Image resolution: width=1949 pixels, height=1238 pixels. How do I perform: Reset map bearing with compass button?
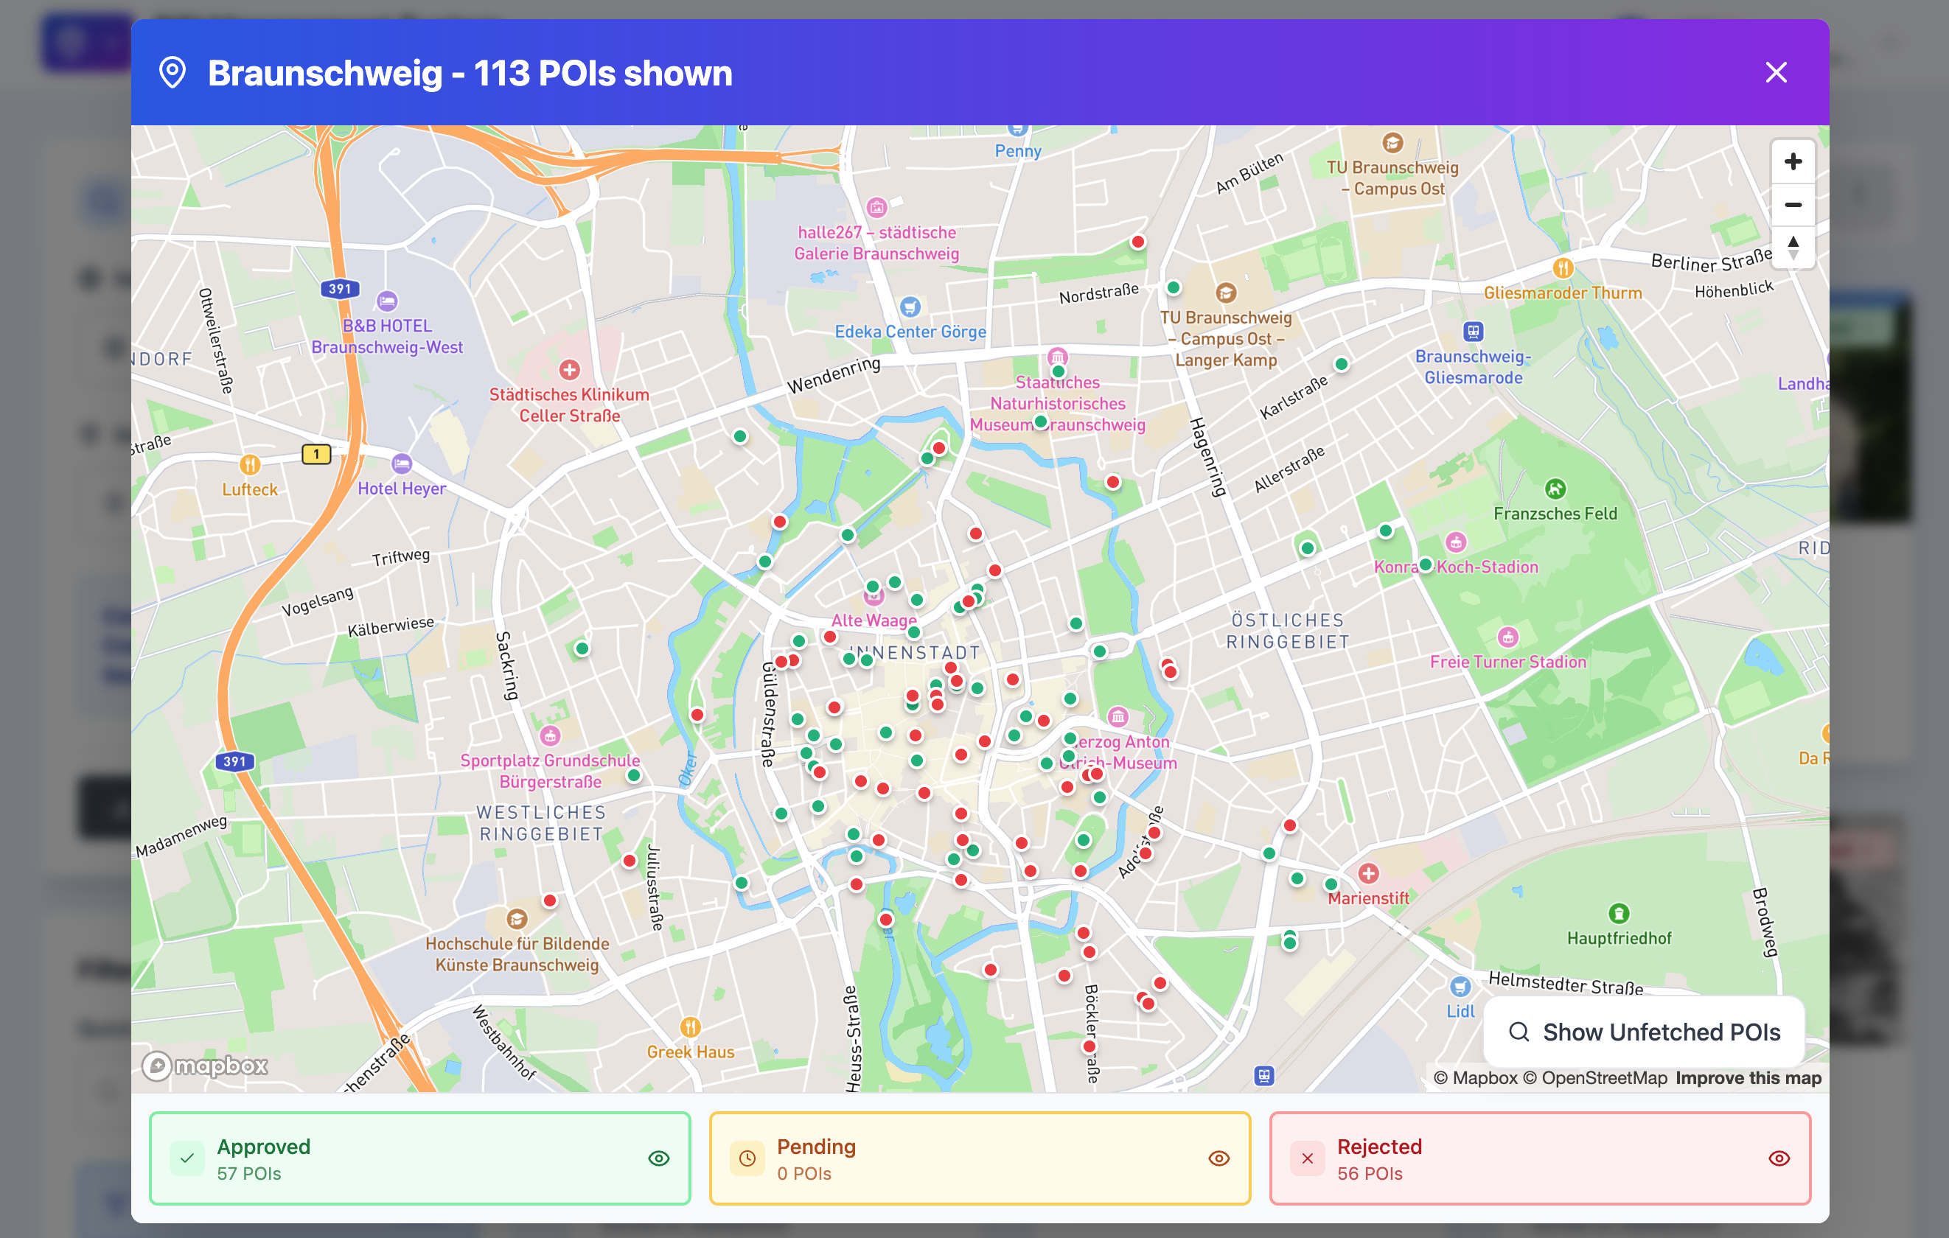(x=1793, y=248)
